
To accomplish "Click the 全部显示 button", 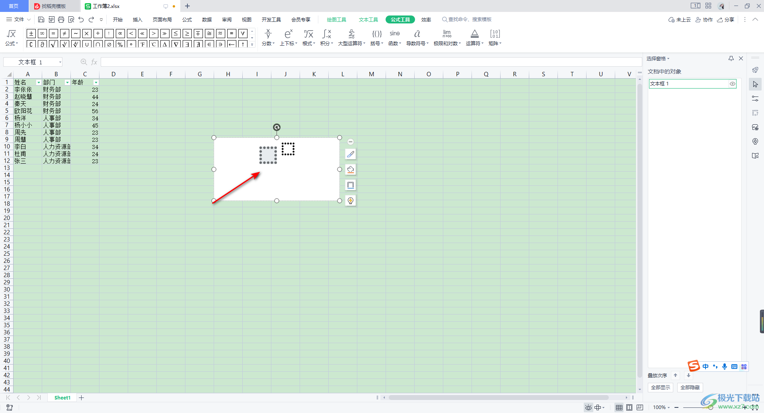I will click(x=661, y=388).
